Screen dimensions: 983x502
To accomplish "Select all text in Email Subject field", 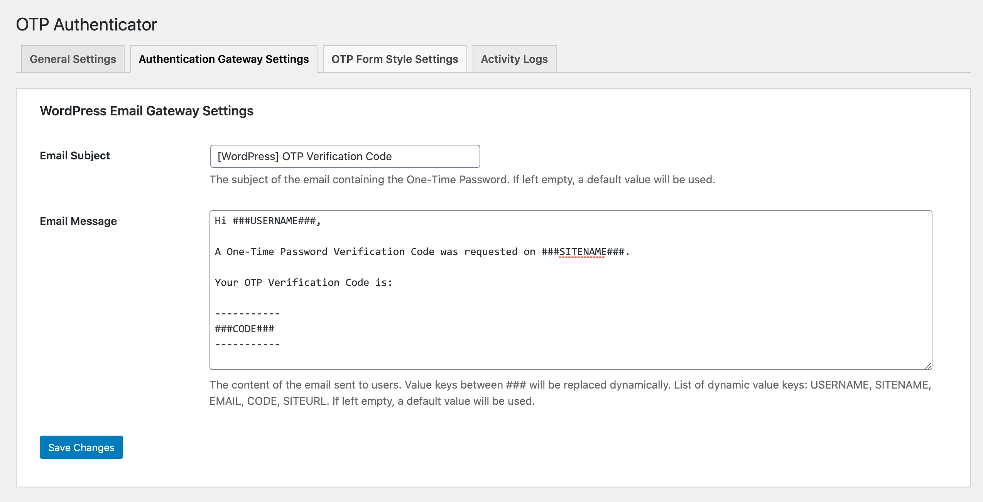I will click(346, 156).
